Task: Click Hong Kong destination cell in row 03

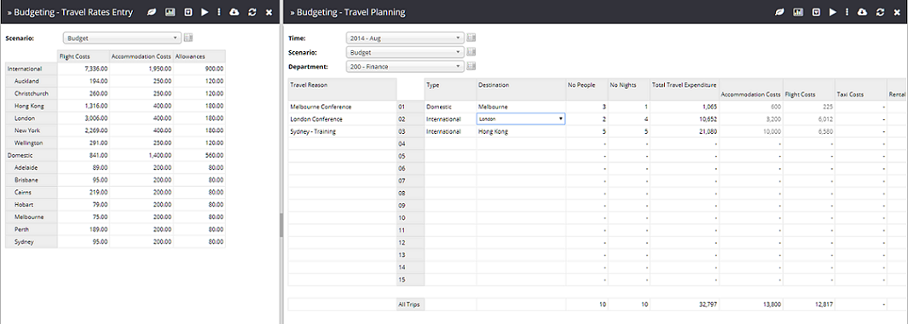Action: 521,131
